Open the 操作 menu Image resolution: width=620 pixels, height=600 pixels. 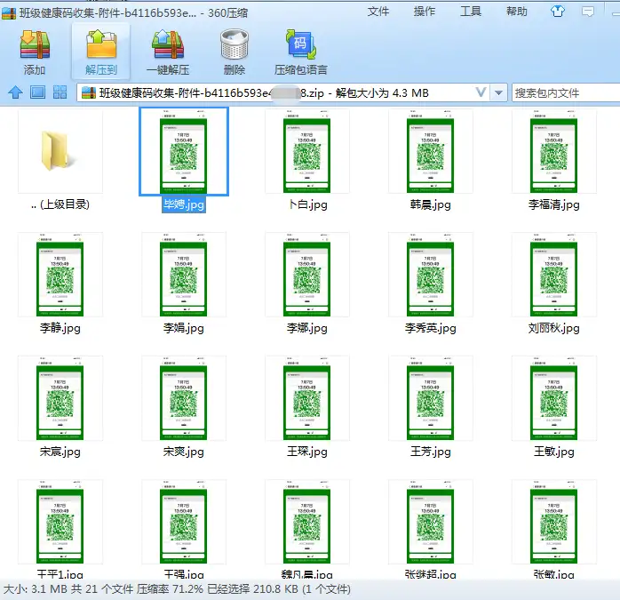(425, 12)
